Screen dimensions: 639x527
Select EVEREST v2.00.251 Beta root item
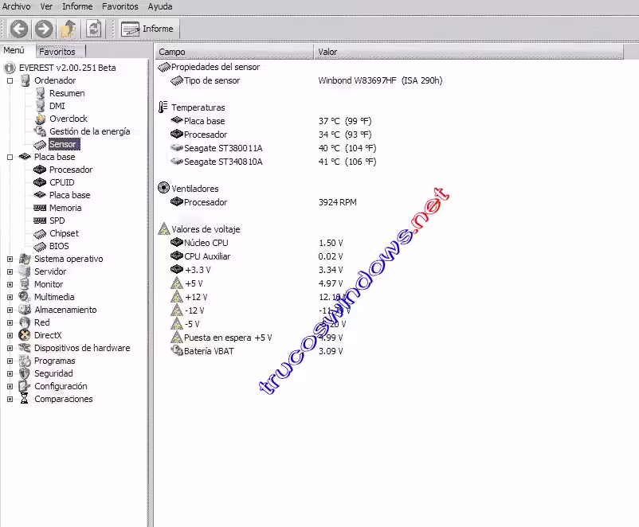[x=67, y=68]
